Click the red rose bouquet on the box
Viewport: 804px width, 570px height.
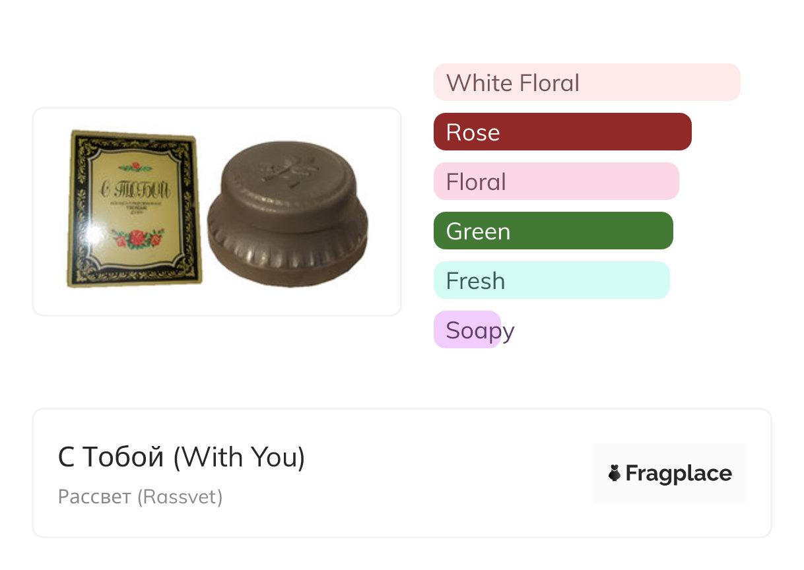(137, 237)
